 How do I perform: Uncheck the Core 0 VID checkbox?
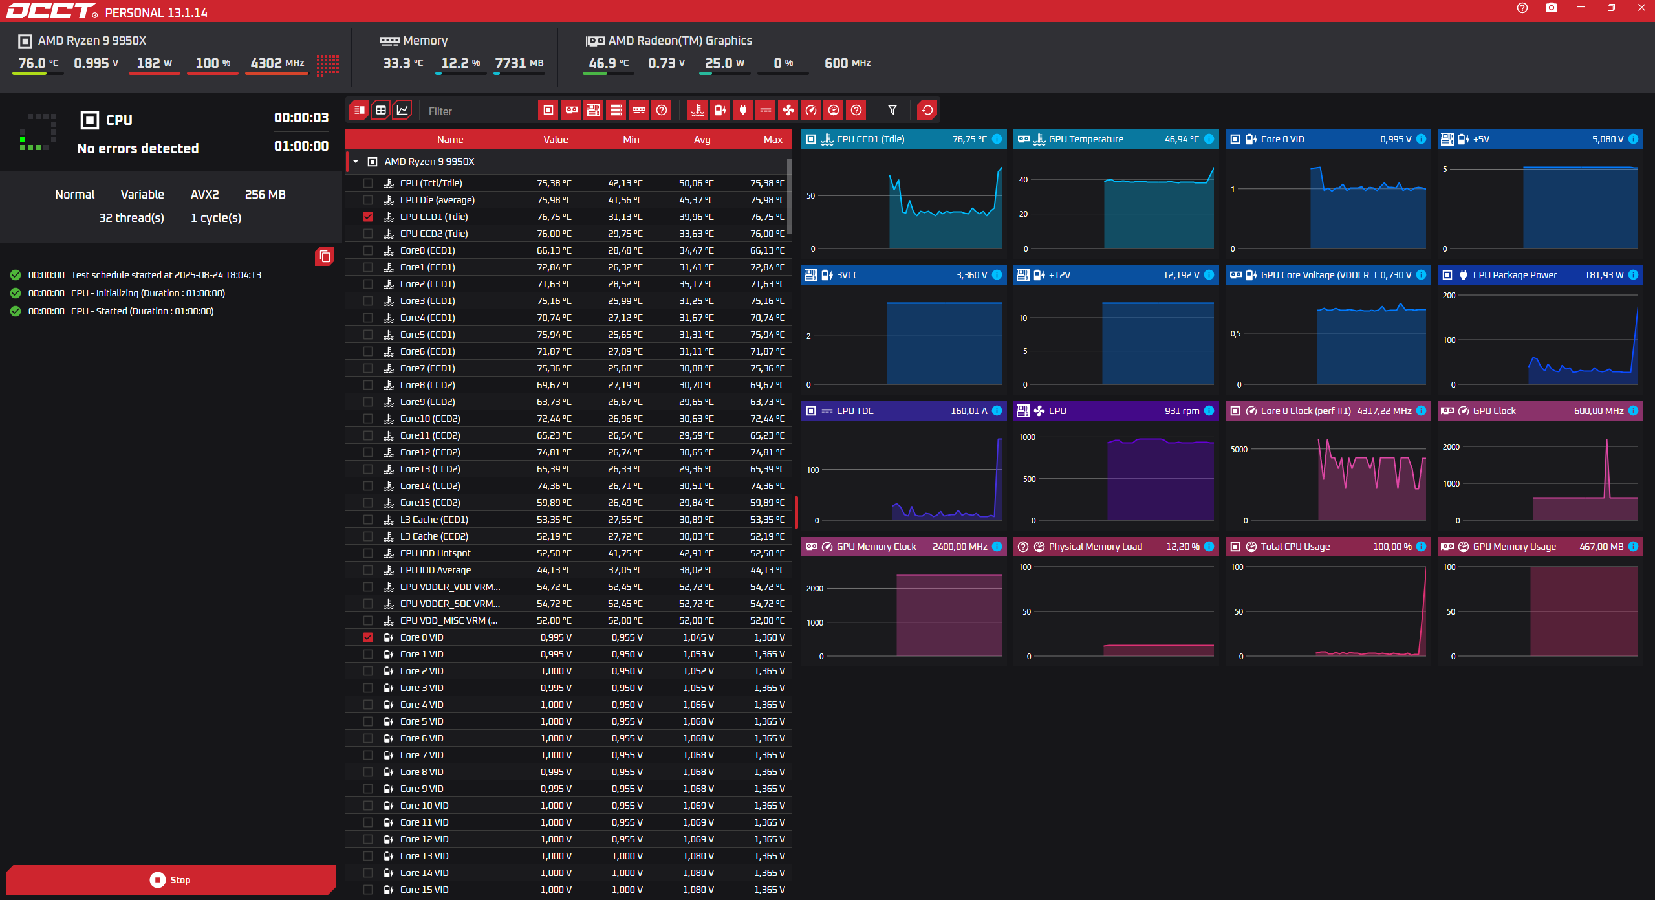click(368, 637)
